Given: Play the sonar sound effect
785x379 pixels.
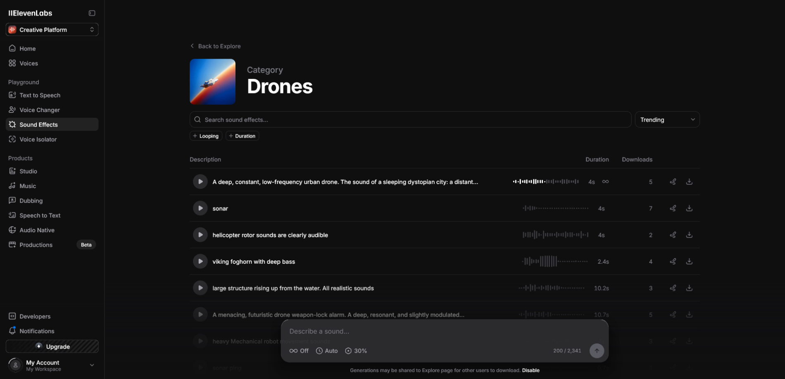Looking at the screenshot, I should point(200,208).
